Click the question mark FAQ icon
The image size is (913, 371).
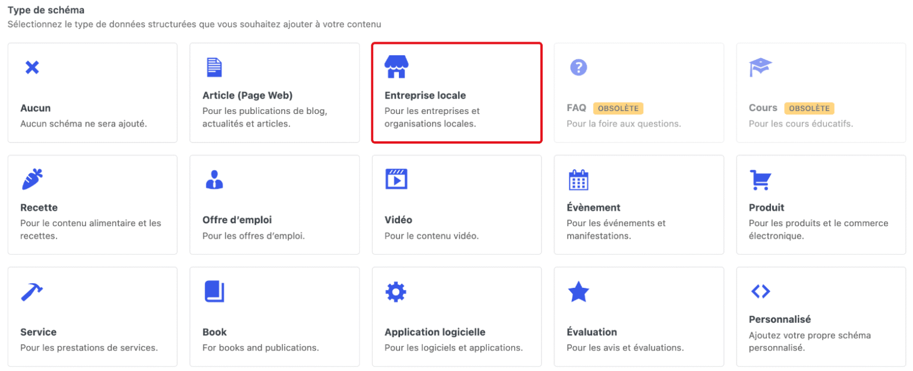[x=578, y=67]
